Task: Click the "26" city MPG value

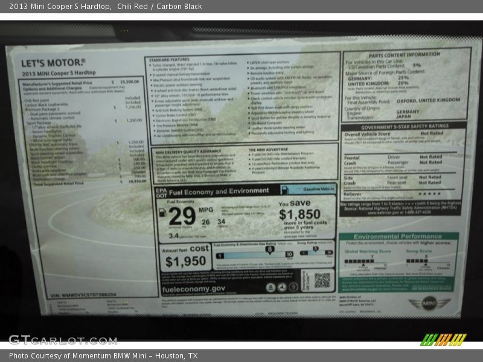Action: pos(205,222)
